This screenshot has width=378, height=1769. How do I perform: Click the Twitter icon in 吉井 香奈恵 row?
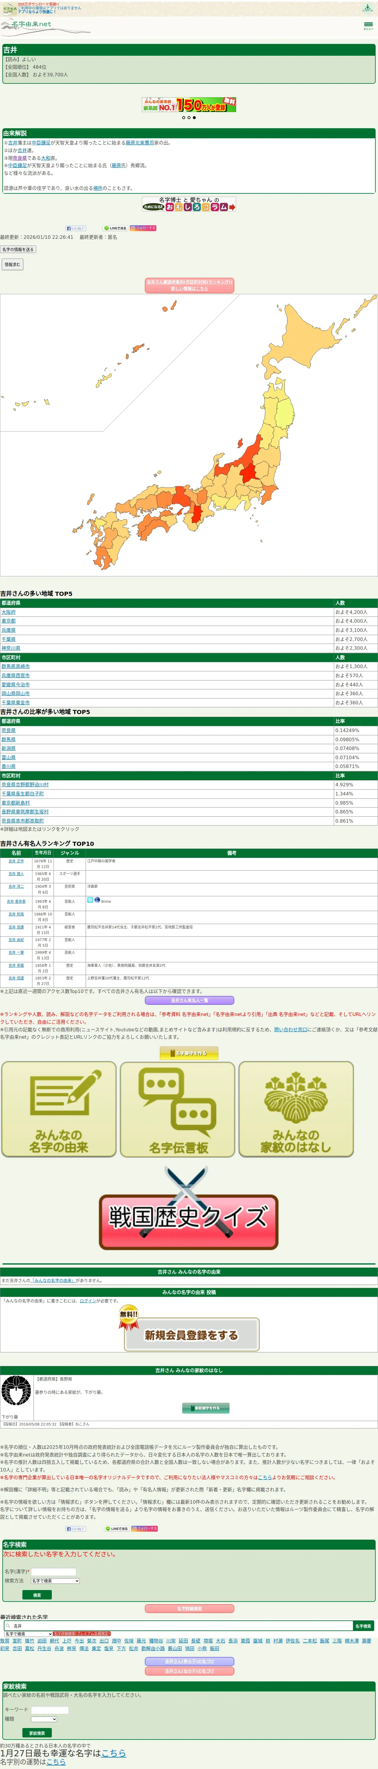90,900
